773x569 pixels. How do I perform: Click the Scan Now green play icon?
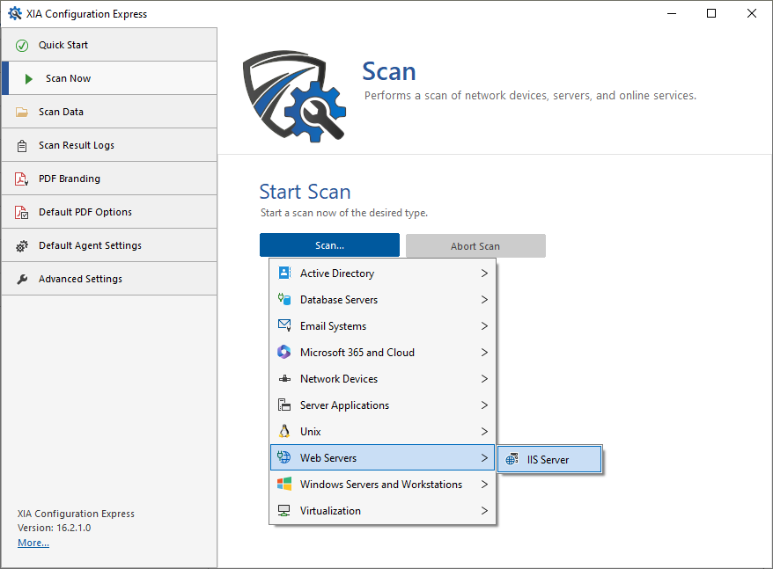pyautogui.click(x=28, y=79)
